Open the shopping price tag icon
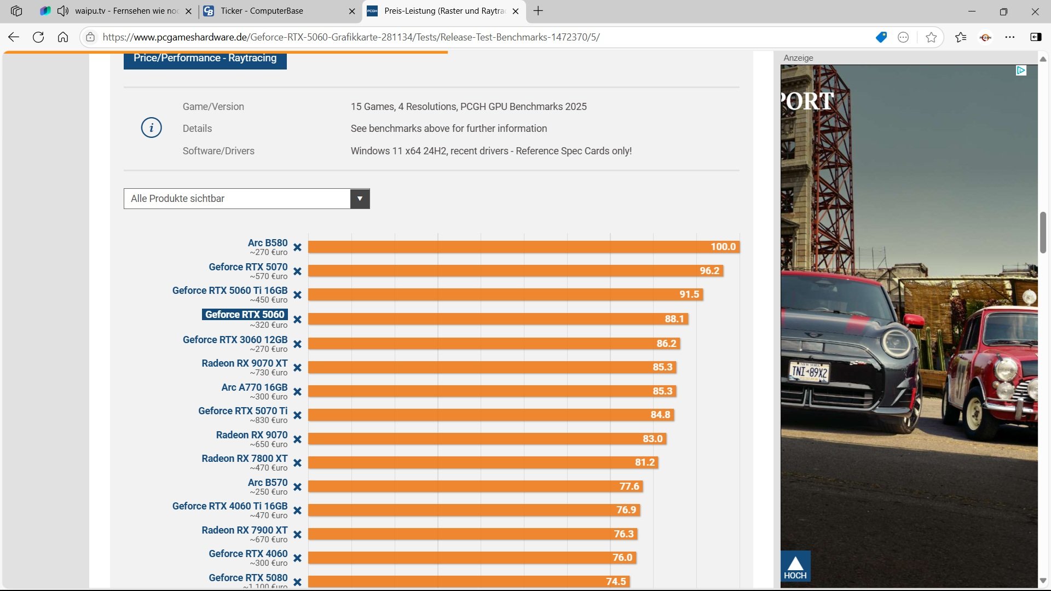1051x591 pixels. 881,37
